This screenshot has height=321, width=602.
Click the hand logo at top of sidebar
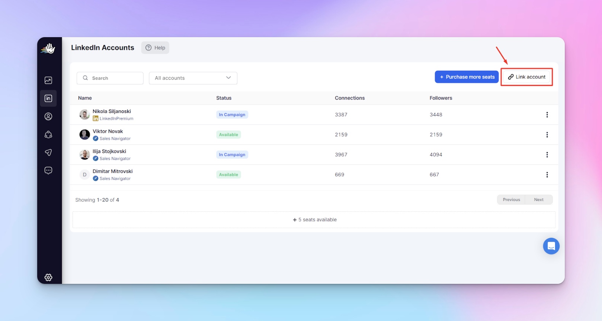(x=48, y=48)
